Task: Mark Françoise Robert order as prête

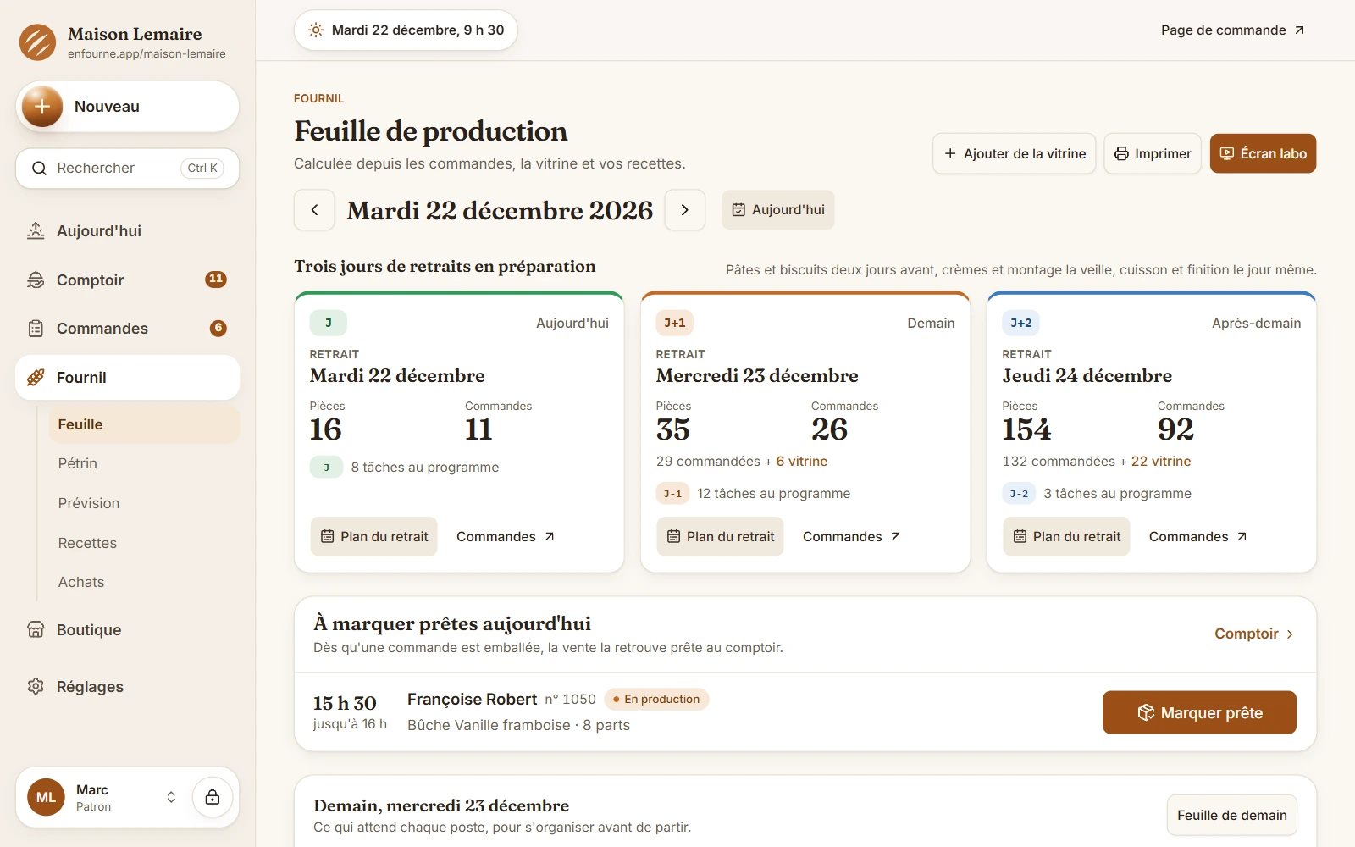Action: pos(1199,712)
